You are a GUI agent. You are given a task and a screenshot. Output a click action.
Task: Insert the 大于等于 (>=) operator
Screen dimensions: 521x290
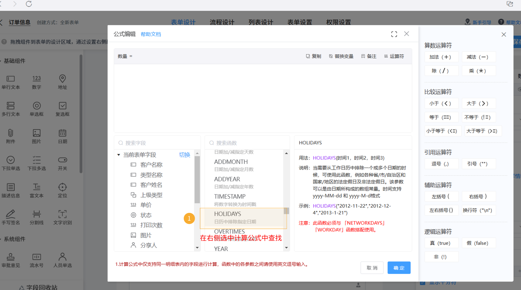point(483,131)
